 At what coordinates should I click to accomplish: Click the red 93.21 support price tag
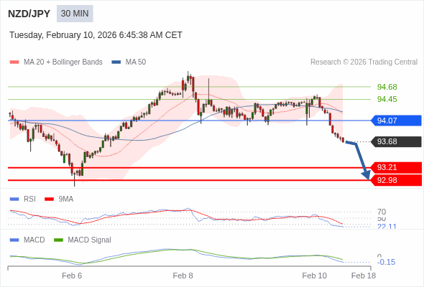click(397, 167)
